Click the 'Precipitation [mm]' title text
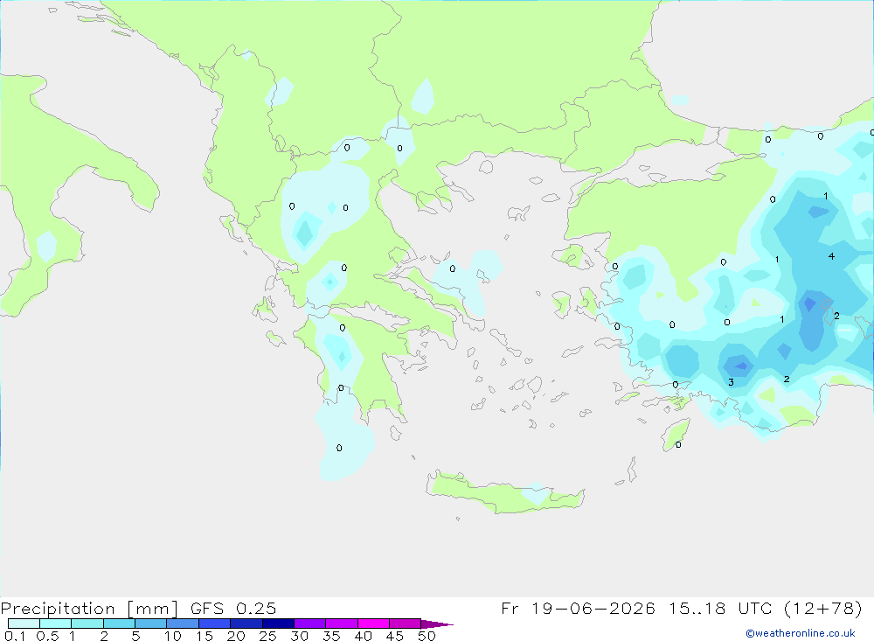Screen dimensions: 874x641 (89, 608)
